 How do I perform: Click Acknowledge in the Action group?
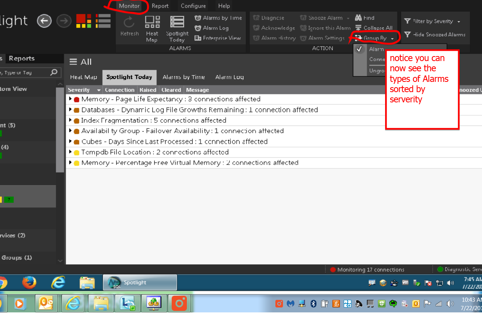click(274, 28)
